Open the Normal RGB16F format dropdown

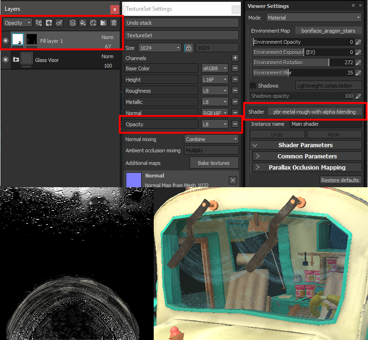point(215,112)
